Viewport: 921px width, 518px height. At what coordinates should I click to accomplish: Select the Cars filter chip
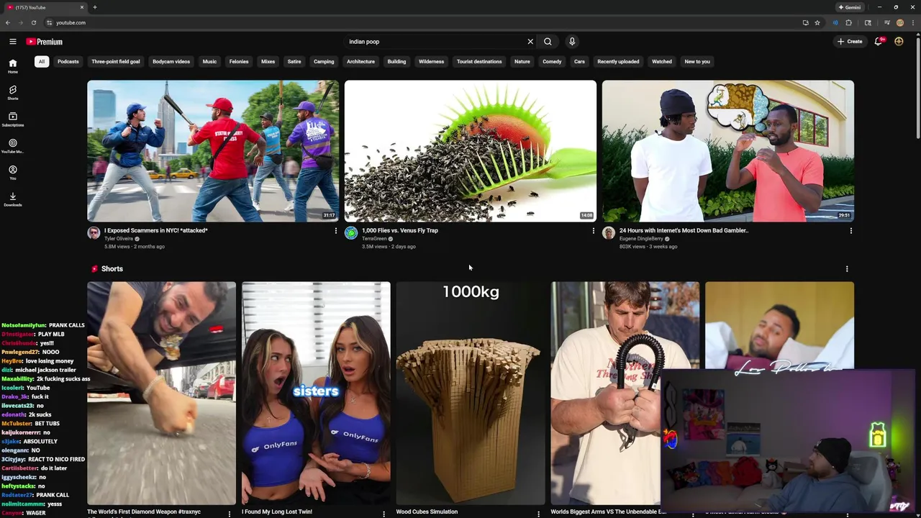579,62
